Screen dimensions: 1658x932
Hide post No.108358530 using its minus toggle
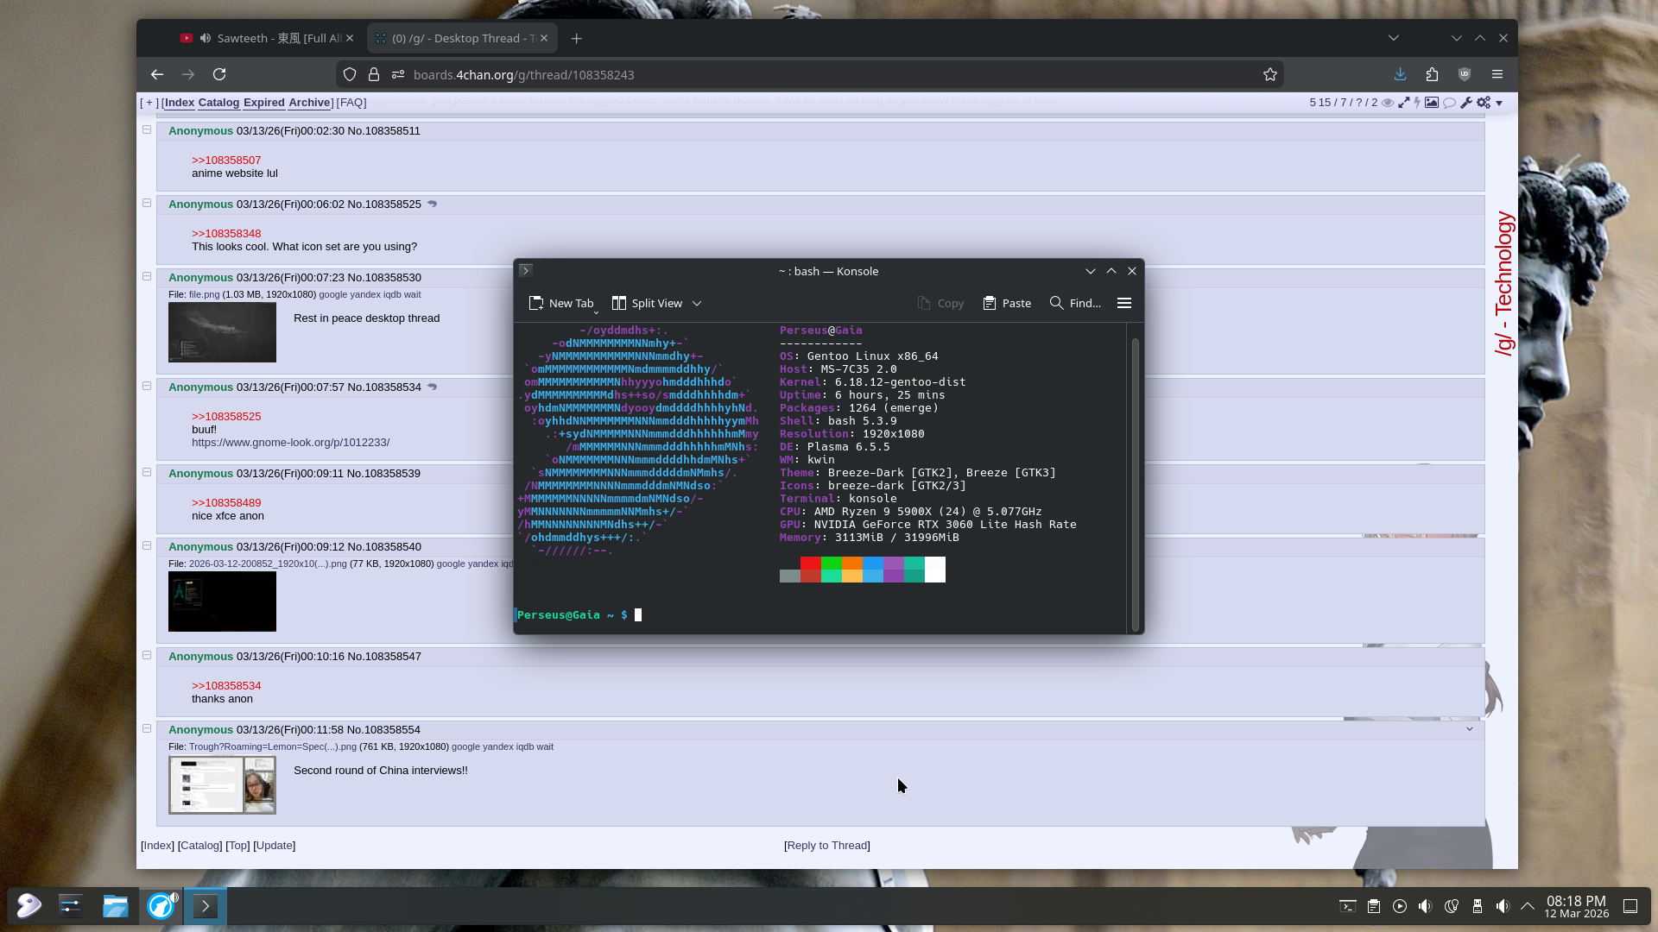pyautogui.click(x=147, y=277)
